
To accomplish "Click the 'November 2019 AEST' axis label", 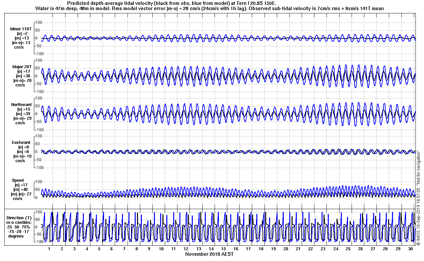I will click(209, 254).
